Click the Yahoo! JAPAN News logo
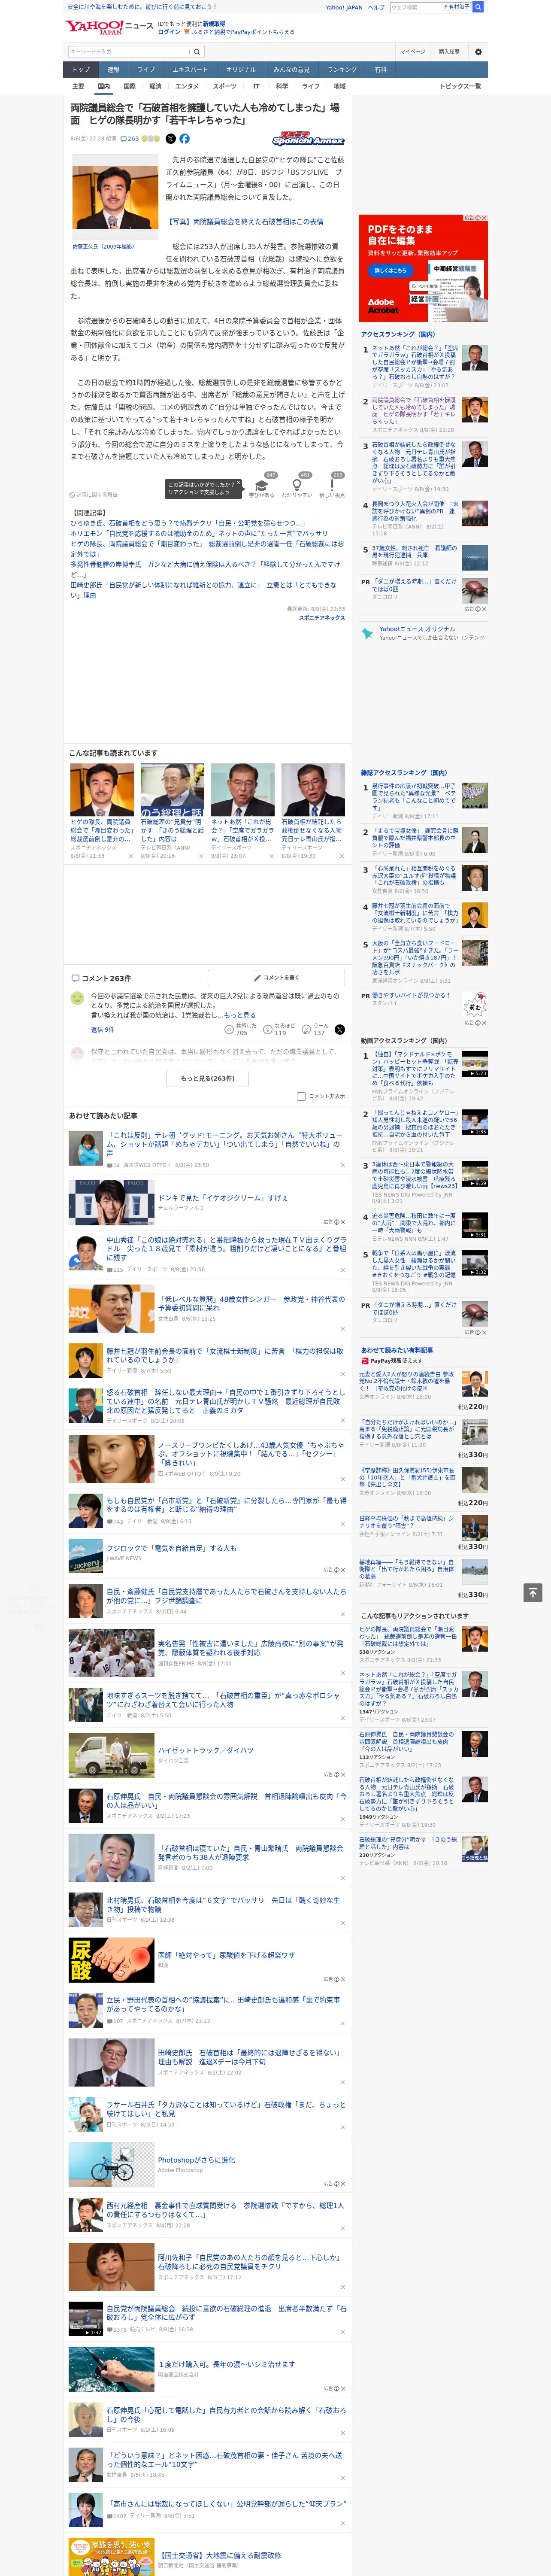The width and height of the screenshot is (551, 2576). coord(109,27)
